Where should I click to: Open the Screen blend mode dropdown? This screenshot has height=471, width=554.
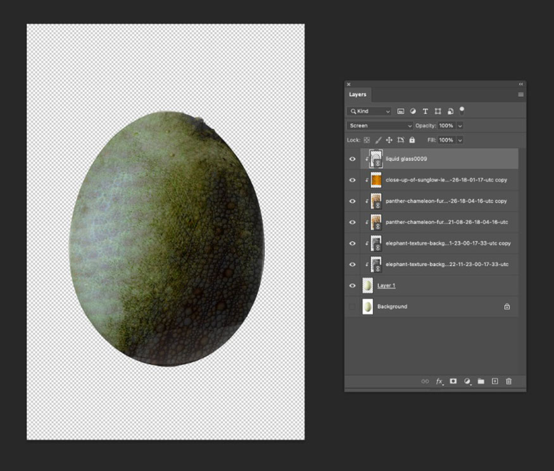[x=380, y=126]
